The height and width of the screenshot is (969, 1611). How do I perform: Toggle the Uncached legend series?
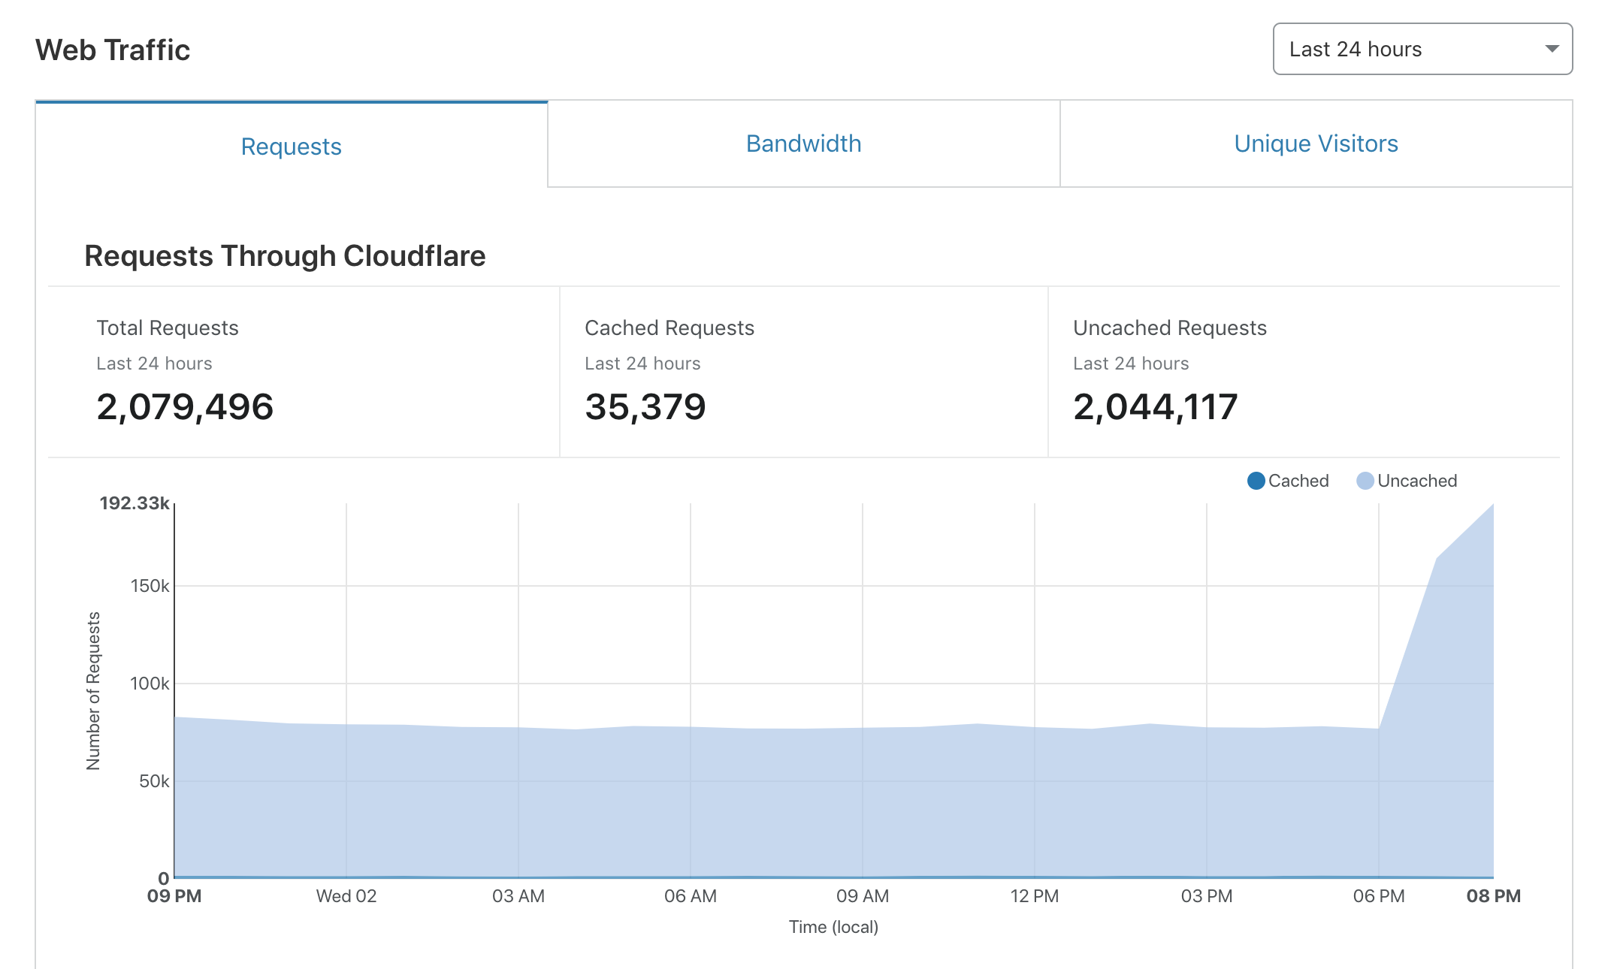pyautogui.click(x=1407, y=481)
